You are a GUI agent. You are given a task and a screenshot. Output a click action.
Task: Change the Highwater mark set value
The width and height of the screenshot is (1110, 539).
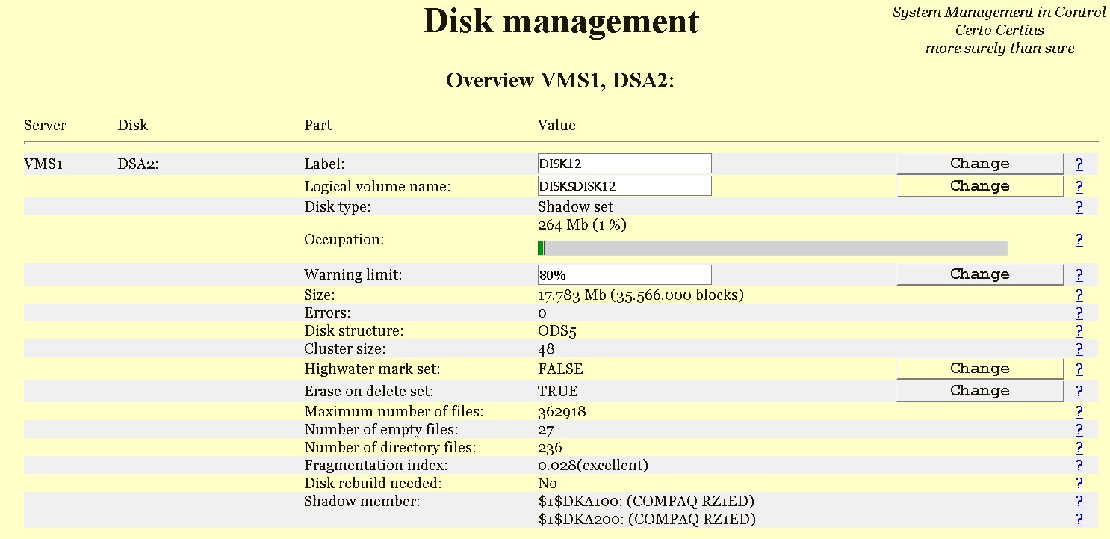(x=979, y=369)
